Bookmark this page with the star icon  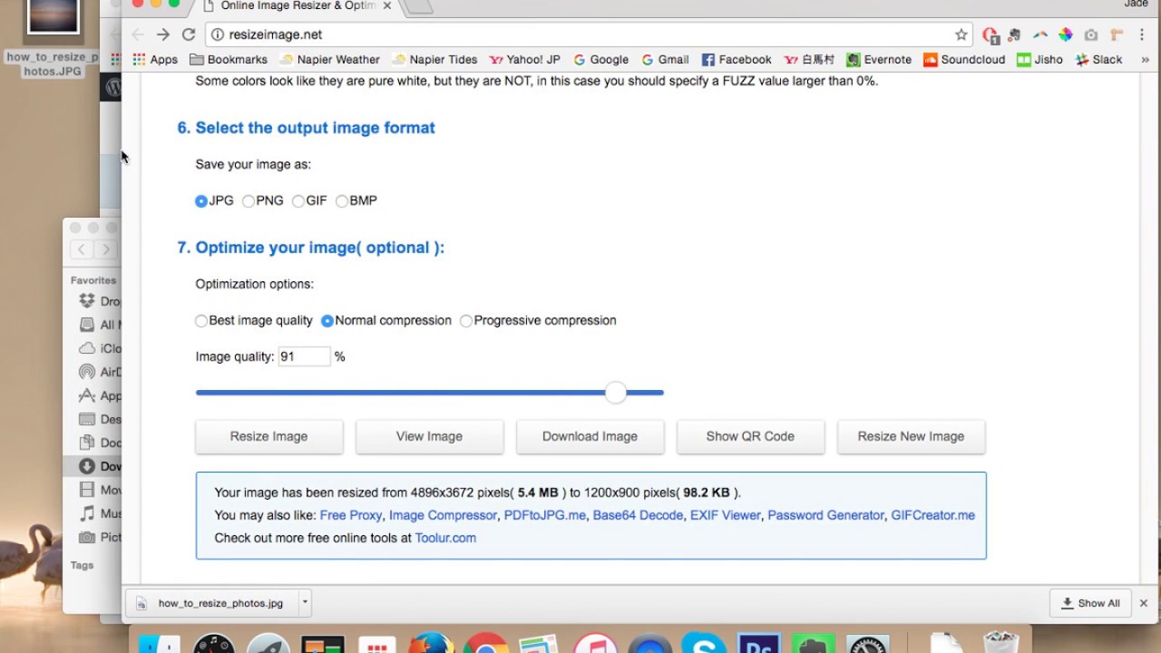click(961, 34)
